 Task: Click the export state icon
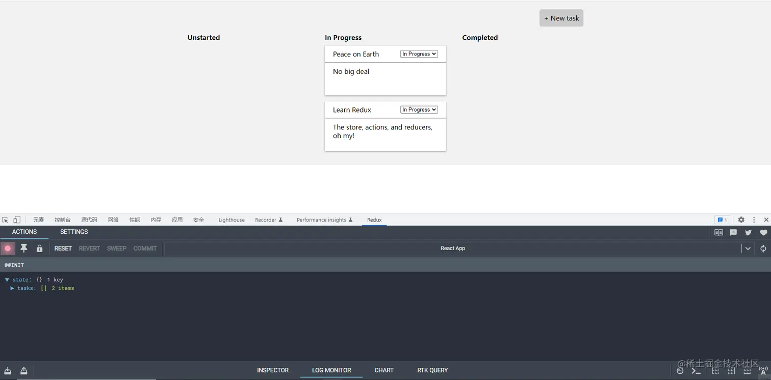click(23, 371)
